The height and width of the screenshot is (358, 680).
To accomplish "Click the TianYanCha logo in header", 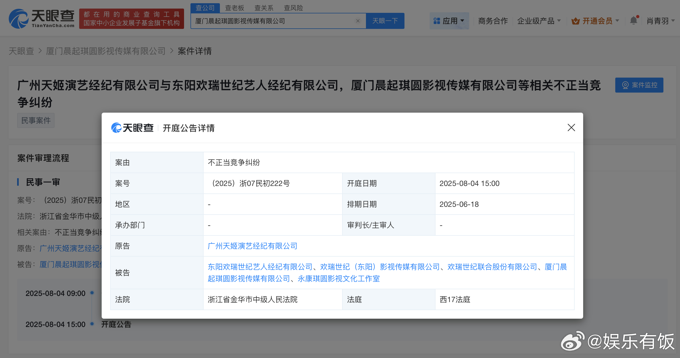I will [x=41, y=19].
